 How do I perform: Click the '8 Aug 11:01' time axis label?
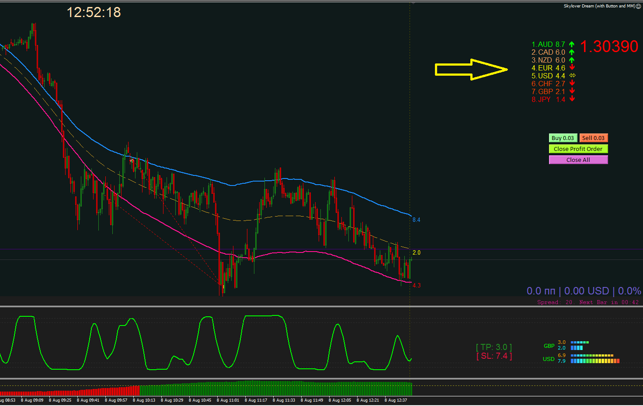(x=228, y=400)
